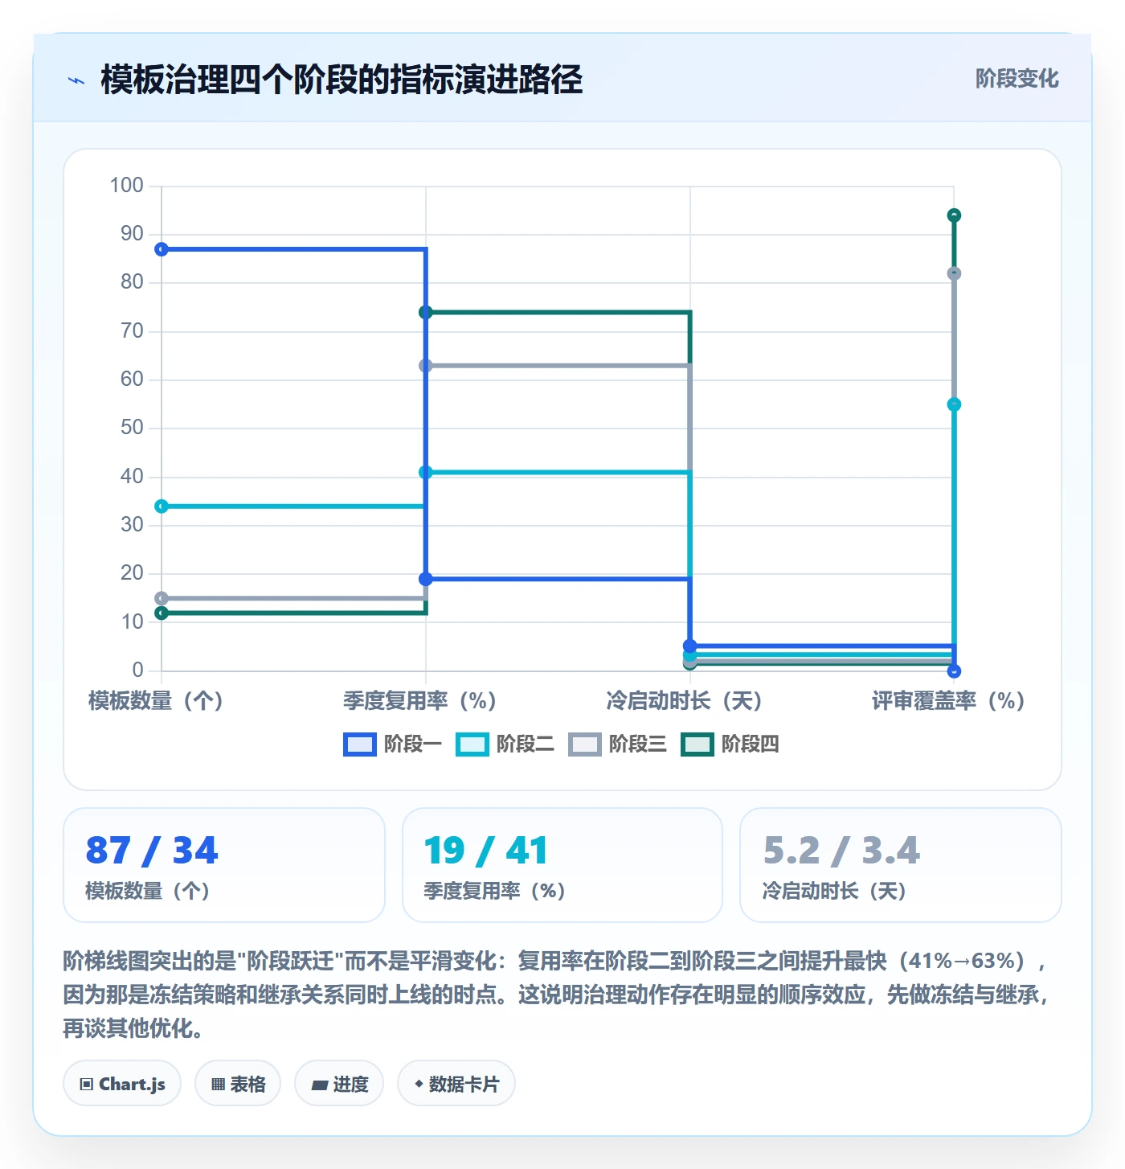Viewport: 1125px width, 1169px height.
Task: Click the 数据卡片 tag chip
Action: click(456, 1084)
